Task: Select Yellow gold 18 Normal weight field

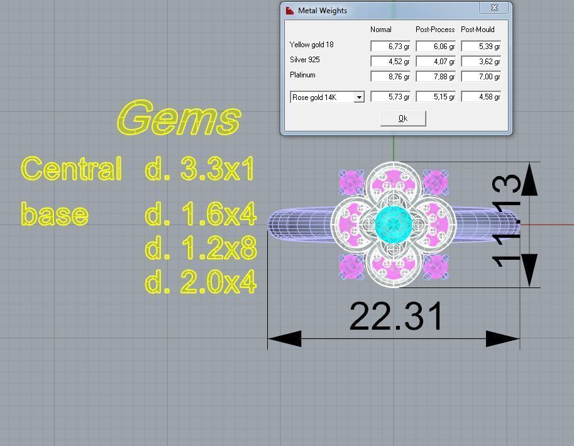Action: (x=390, y=46)
